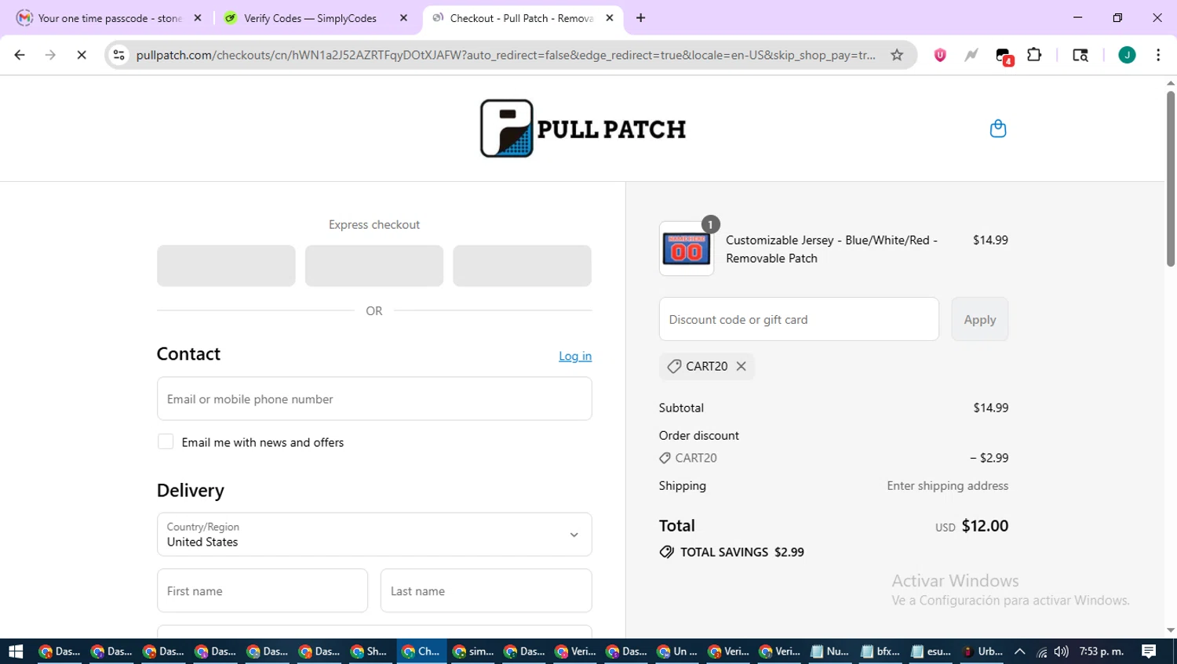Click the Pull Patch logo
Screen dimensions: 1177x664
(x=583, y=129)
